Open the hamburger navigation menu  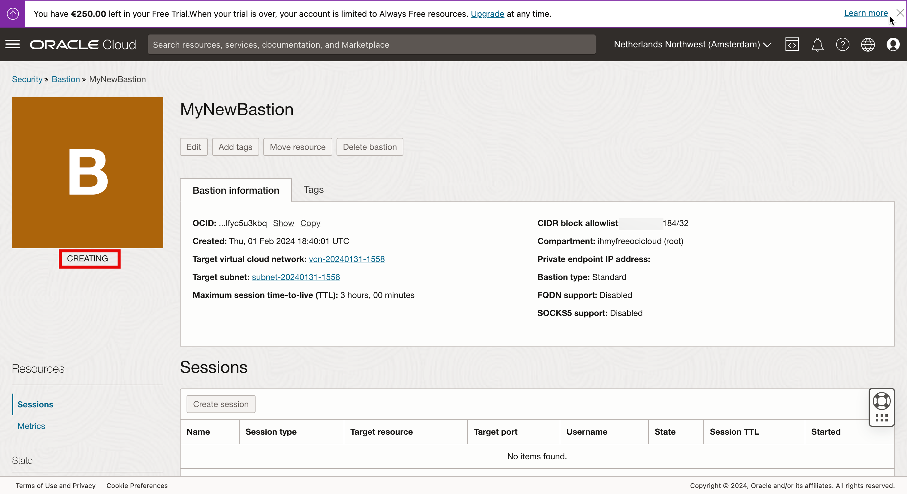click(x=13, y=44)
